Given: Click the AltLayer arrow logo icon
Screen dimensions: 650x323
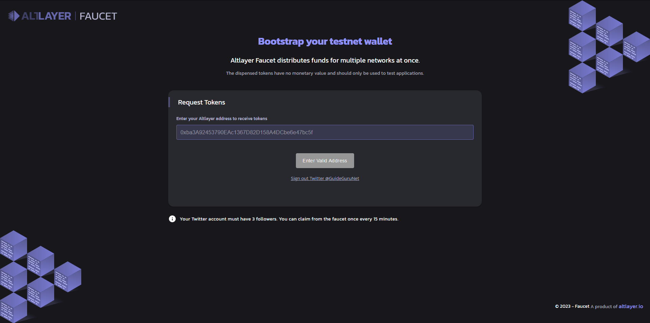Looking at the screenshot, I should coord(14,16).
